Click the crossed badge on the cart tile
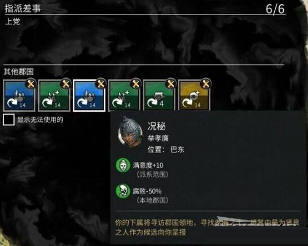The image size is (308, 246). pyautogui.click(x=170, y=84)
